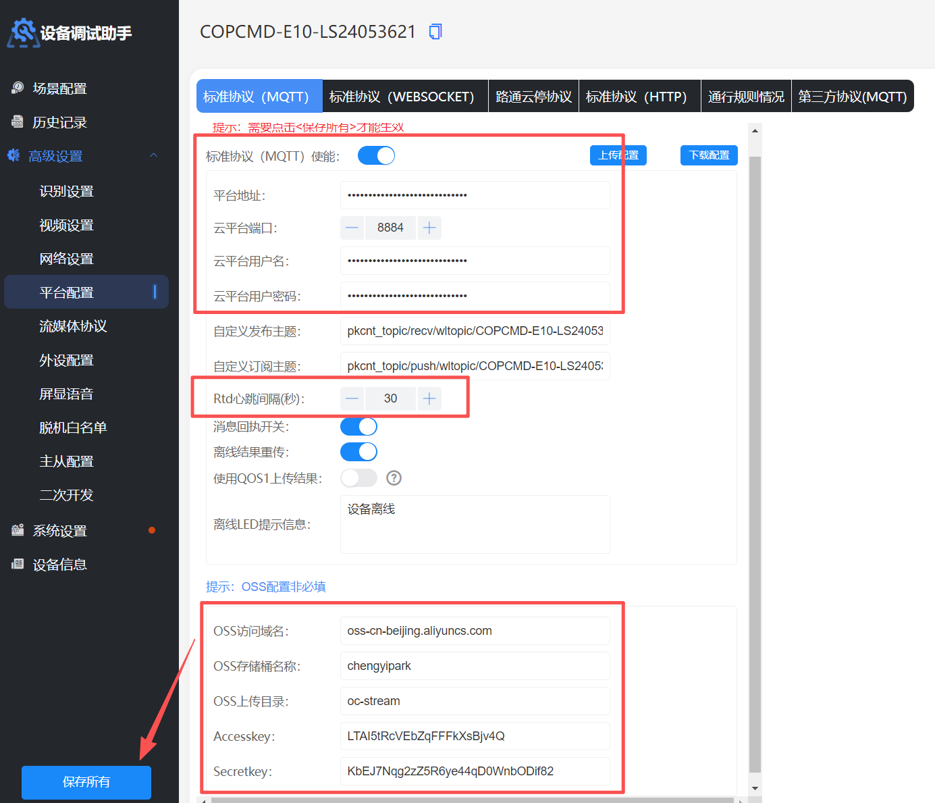Open 历史记录 from the sidebar icon

pyautogui.click(x=18, y=122)
